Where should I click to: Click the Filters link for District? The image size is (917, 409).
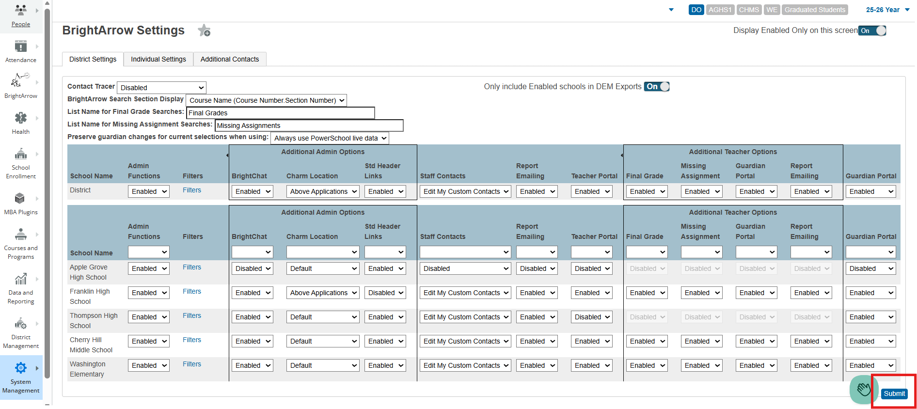pyautogui.click(x=192, y=190)
